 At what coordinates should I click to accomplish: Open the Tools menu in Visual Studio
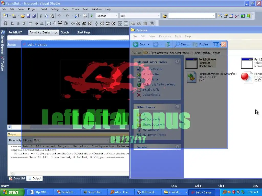coord(75,9)
